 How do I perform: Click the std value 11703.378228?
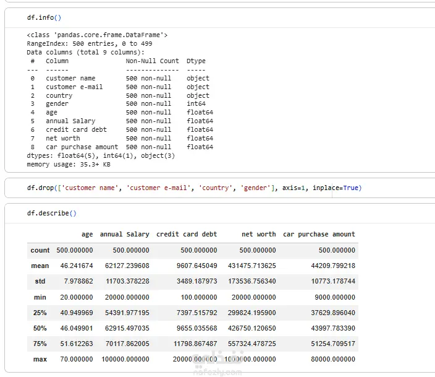(x=128, y=282)
